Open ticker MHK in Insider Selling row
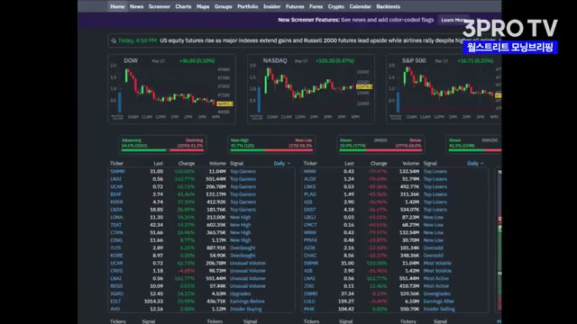The image size is (577, 324). pyautogui.click(x=308, y=309)
